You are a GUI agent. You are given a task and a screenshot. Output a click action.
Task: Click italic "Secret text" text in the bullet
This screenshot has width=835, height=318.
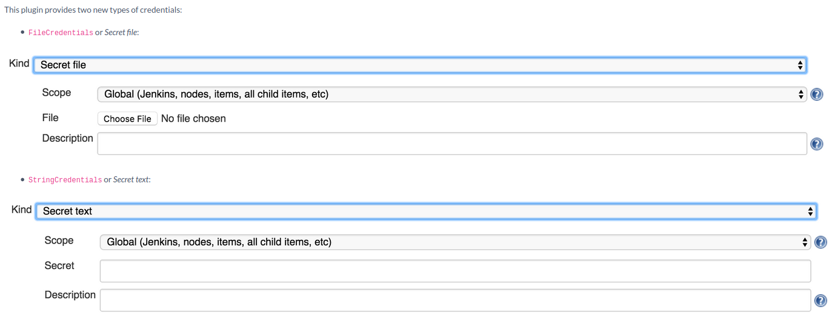131,180
